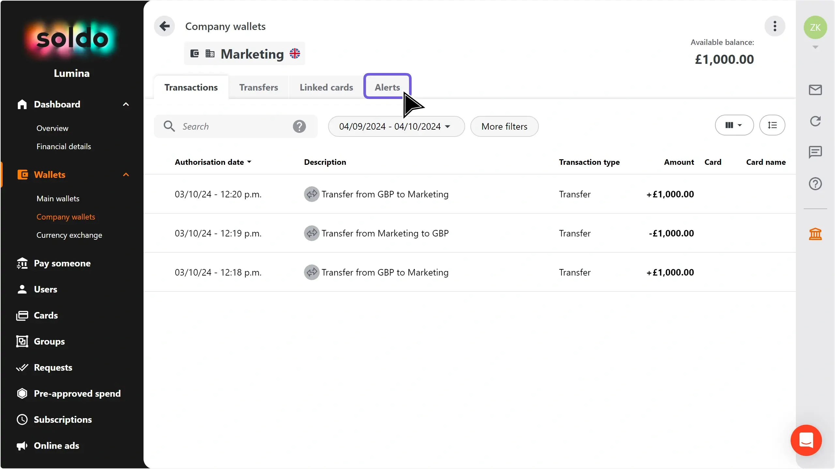Image resolution: width=835 pixels, height=469 pixels.
Task: Open the columns selector dropdown
Action: click(734, 125)
